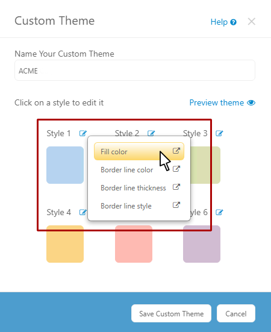Click the popout icon beside Border line color
Viewport: 271px width, 332px height.
[x=176, y=169]
